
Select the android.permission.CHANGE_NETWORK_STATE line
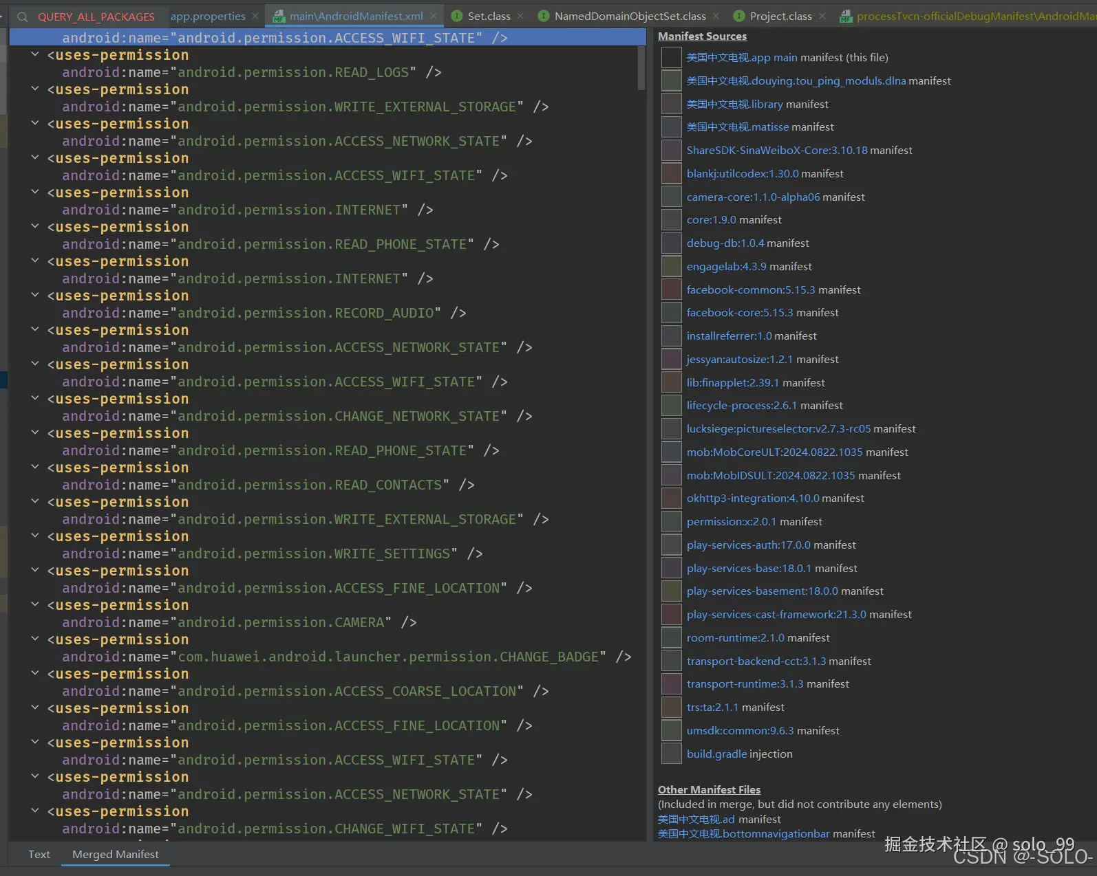[297, 416]
